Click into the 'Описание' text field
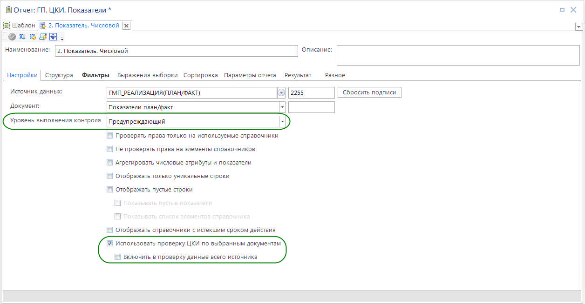 pos(458,55)
